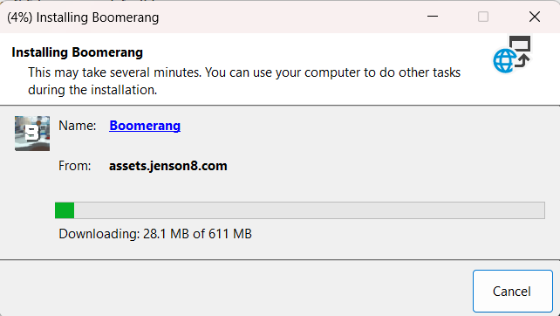Click the upward arrow in installer icon
The height and width of the screenshot is (316, 560).
coord(522,60)
